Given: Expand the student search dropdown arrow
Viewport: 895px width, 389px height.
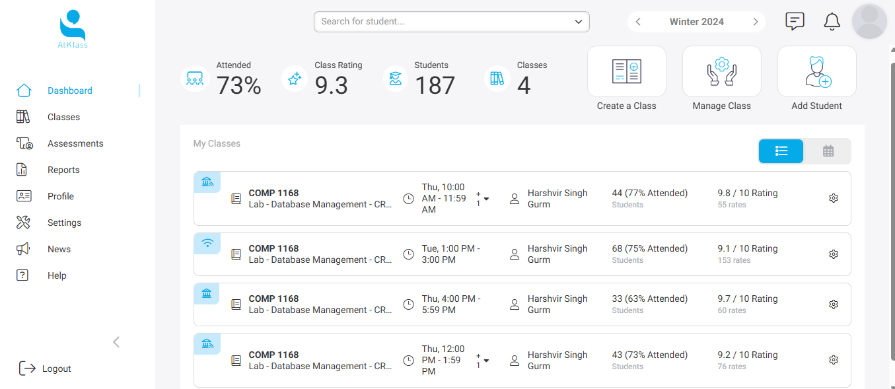Looking at the screenshot, I should (x=579, y=22).
